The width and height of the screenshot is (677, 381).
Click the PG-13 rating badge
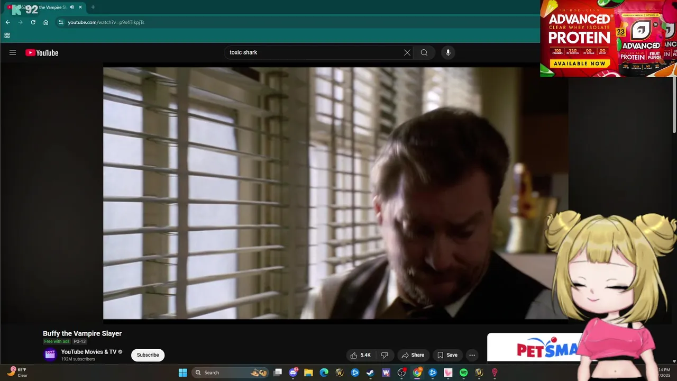pyautogui.click(x=79, y=342)
